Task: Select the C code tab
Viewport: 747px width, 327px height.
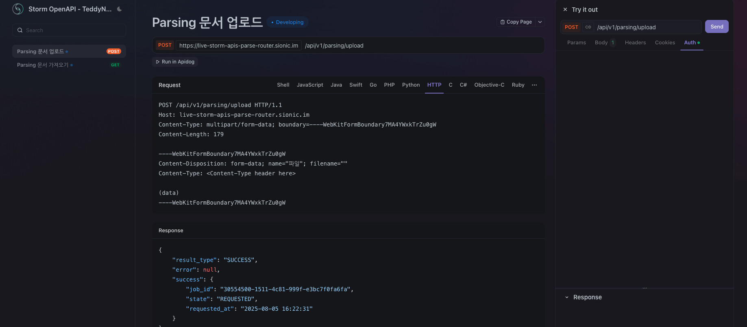Action: pos(451,85)
